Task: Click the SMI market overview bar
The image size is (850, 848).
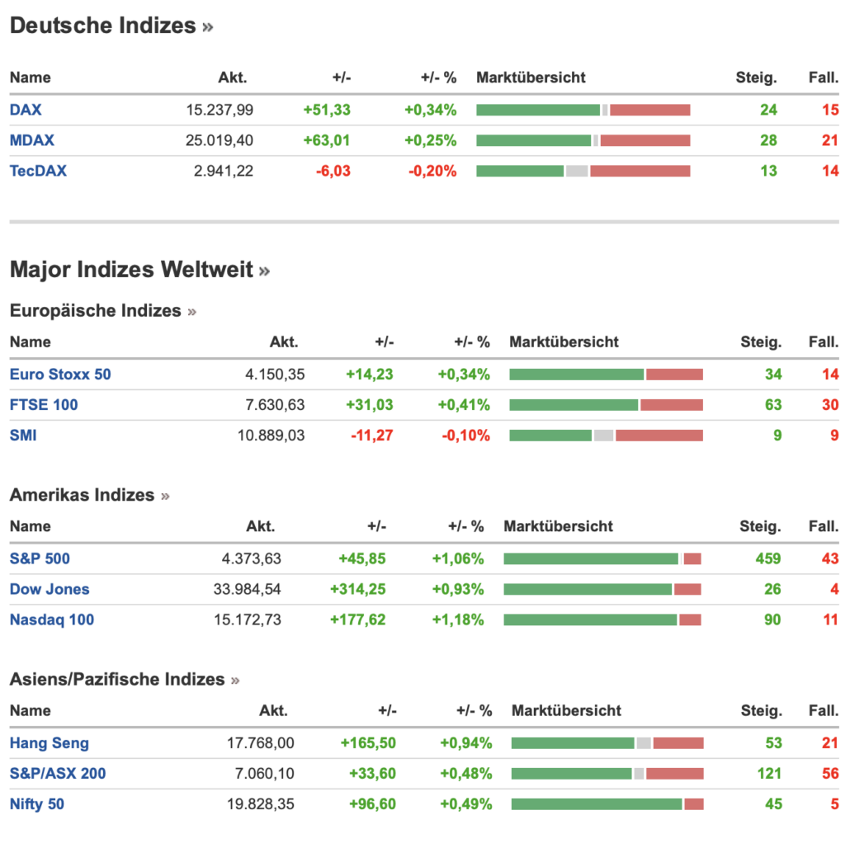Action: point(606,435)
